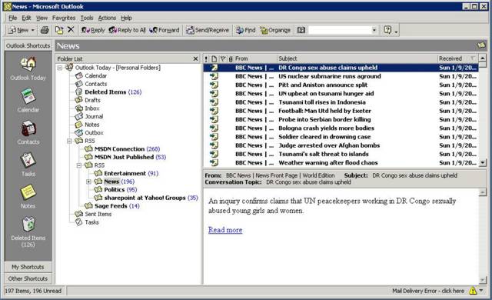Click the Delete X toolbar icon
The width and height of the screenshot is (492, 300).
(71, 30)
